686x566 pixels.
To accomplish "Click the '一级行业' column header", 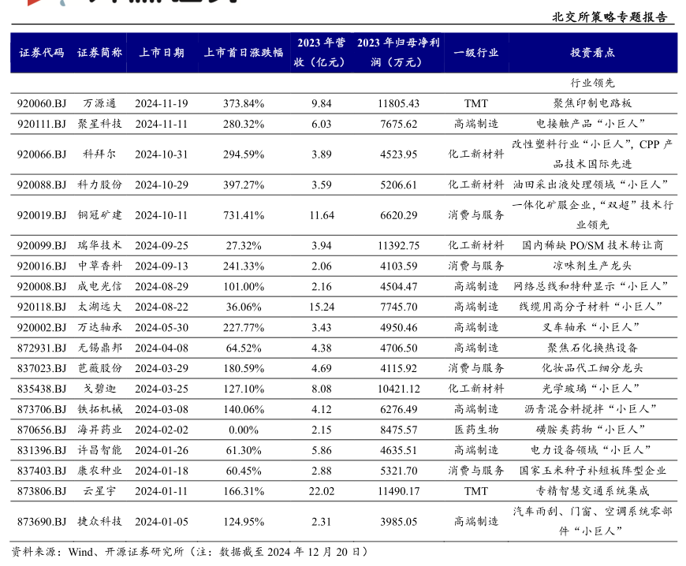I will point(476,53).
